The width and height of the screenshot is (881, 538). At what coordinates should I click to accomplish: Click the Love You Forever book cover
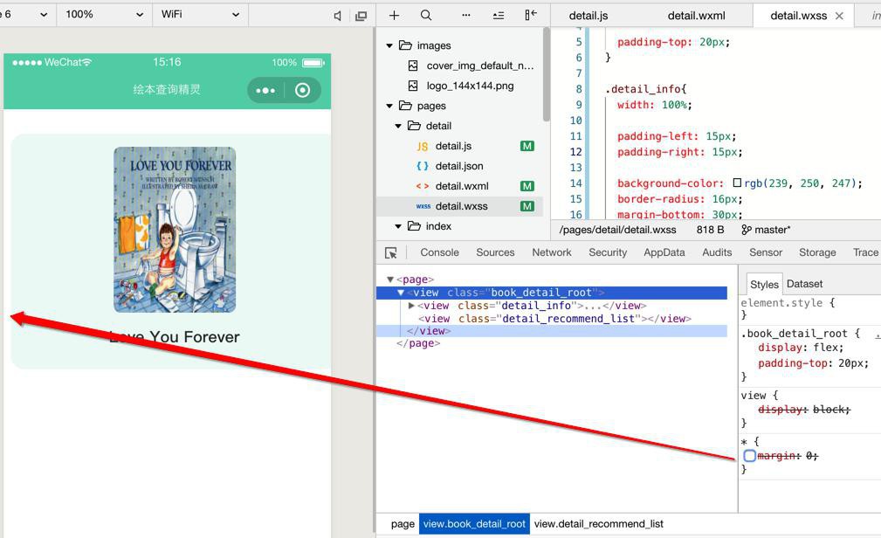click(x=175, y=230)
